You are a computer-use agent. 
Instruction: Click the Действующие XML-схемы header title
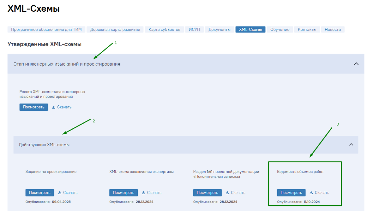(x=44, y=145)
